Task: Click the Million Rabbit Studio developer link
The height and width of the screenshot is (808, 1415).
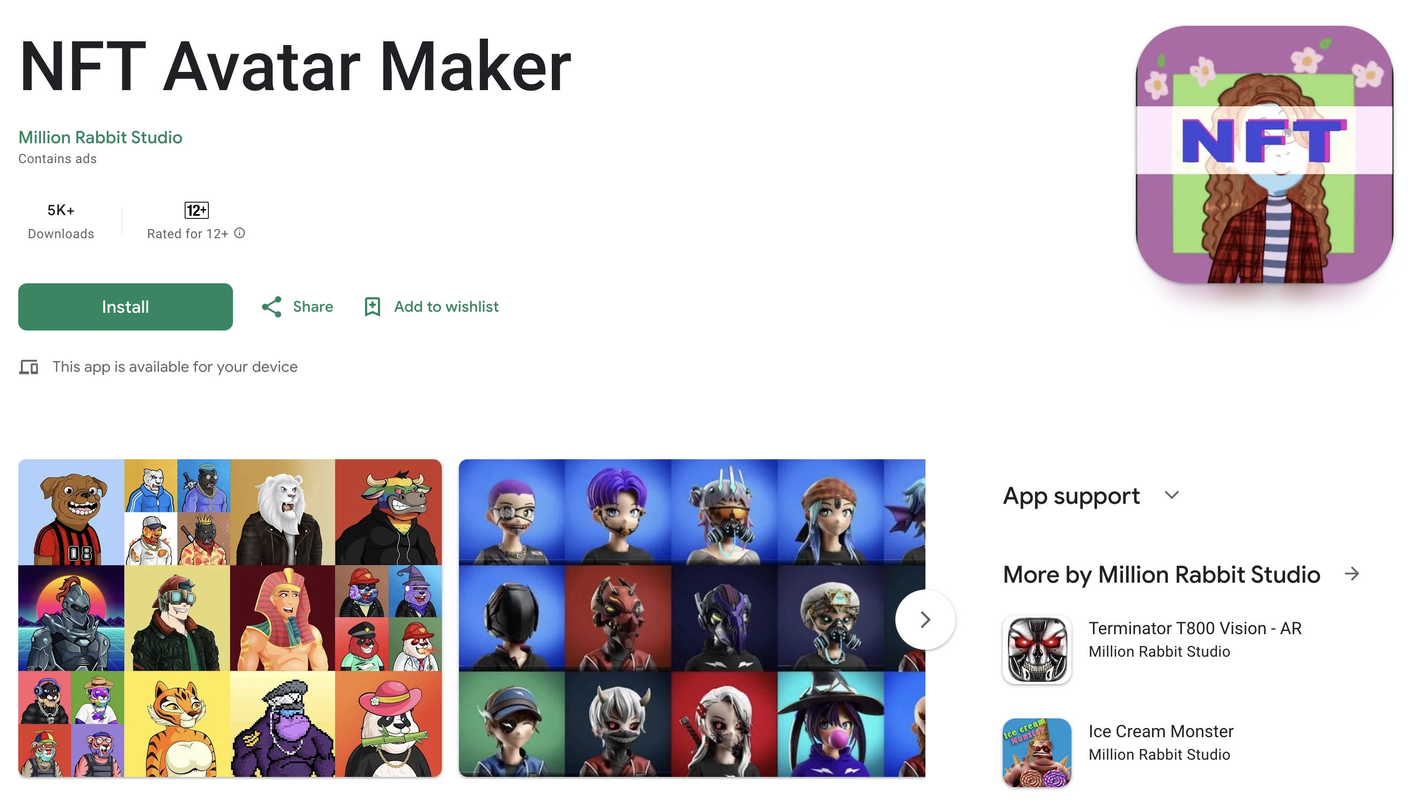Action: (x=100, y=137)
